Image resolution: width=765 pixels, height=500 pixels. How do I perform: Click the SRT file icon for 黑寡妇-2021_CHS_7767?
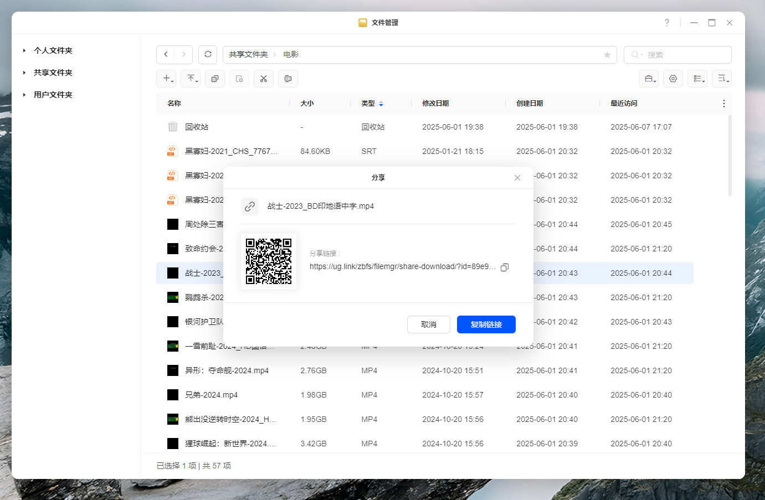173,151
